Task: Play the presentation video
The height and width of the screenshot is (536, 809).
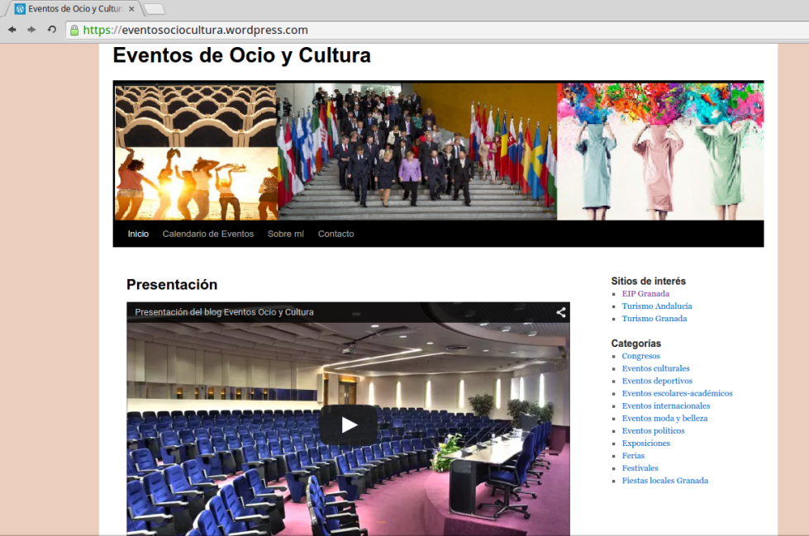Action: pos(349,425)
